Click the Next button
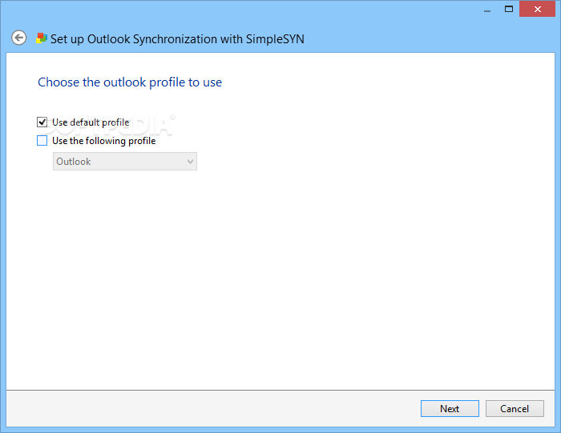Image resolution: width=561 pixels, height=433 pixels. [450, 408]
